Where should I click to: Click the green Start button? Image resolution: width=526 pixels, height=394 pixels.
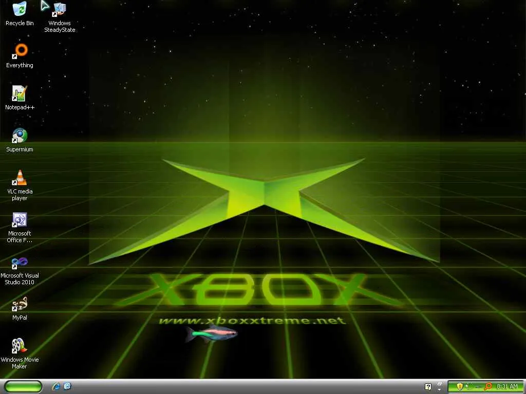24,387
